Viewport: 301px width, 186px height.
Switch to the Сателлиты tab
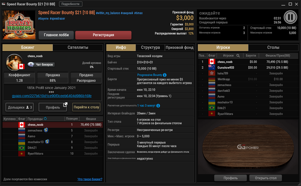coord(78,47)
